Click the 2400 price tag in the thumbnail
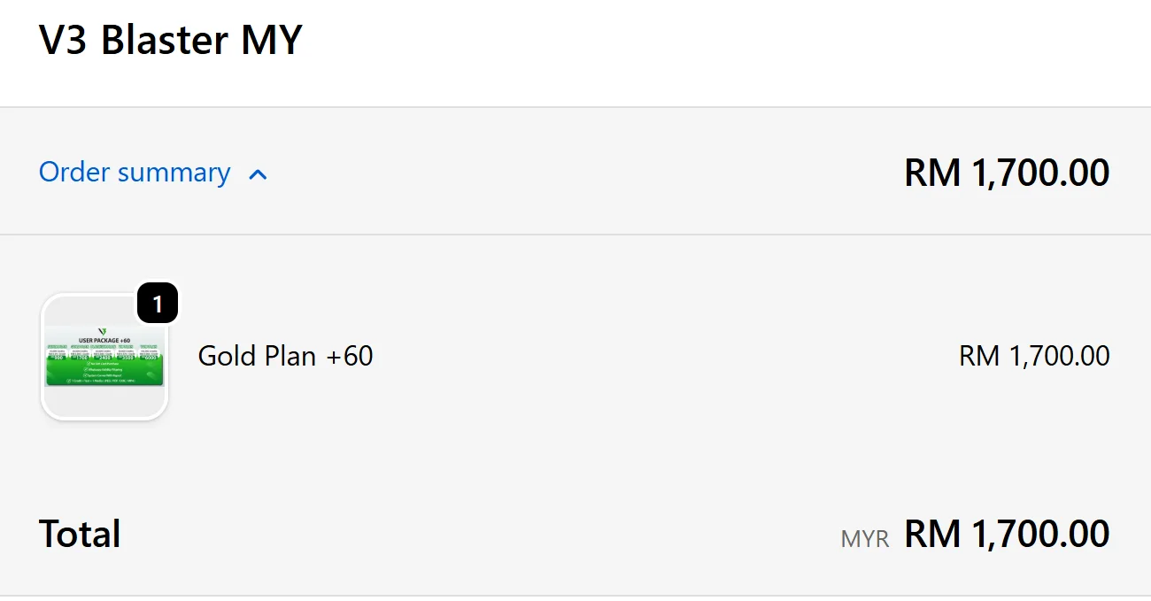Screen dimensions: 1151x601 [x=104, y=358]
